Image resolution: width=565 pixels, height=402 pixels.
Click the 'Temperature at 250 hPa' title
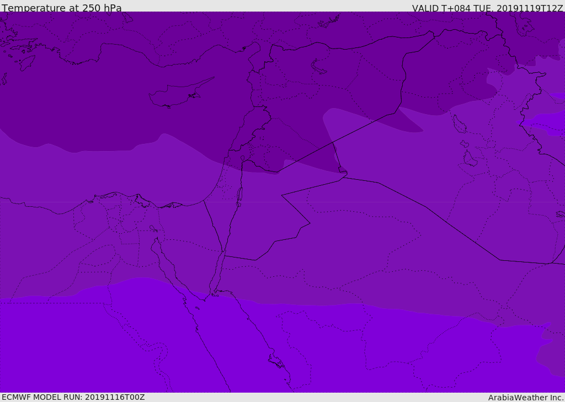(62, 8)
